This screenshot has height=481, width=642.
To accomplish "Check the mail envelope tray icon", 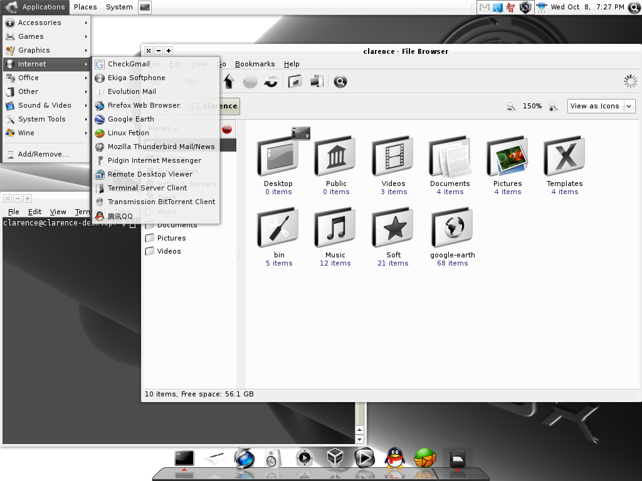I will tap(485, 7).
